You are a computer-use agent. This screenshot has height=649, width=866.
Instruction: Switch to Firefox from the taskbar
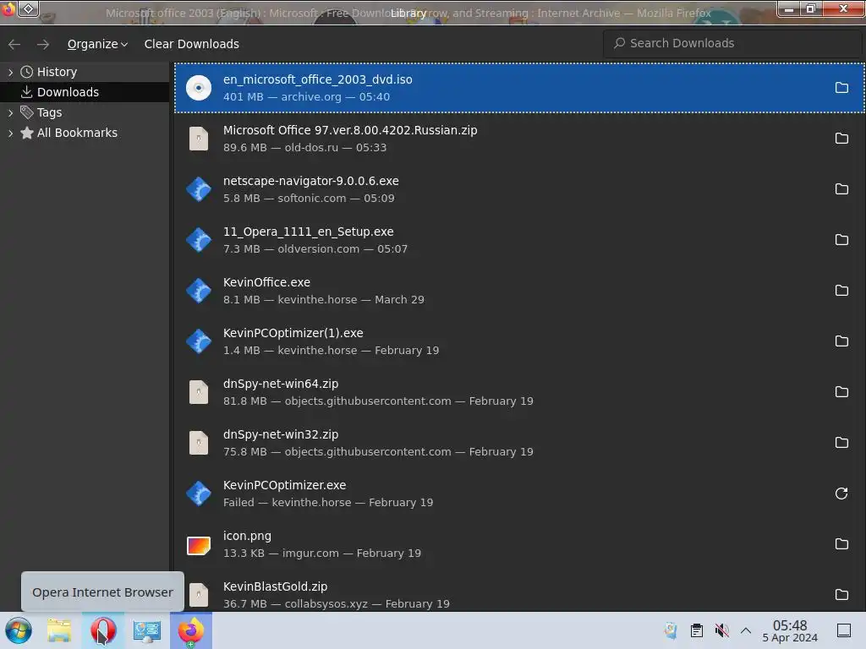click(190, 630)
